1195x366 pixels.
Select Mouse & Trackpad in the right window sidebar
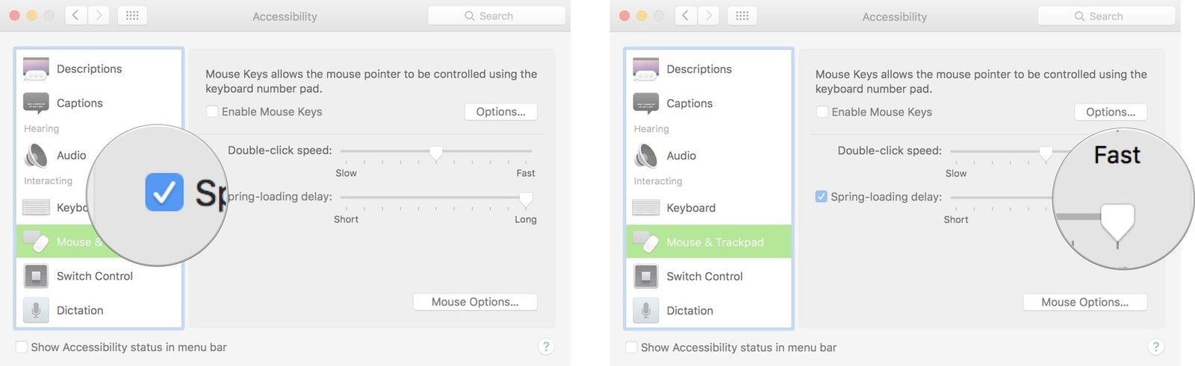pos(715,242)
